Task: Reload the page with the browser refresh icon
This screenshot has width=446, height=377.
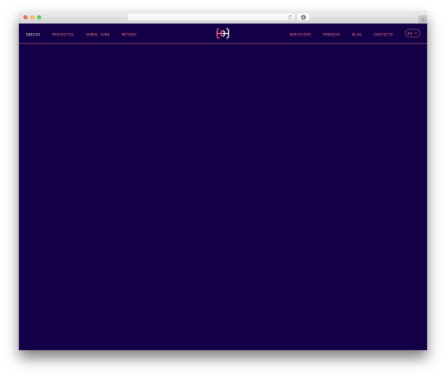Action: pyautogui.click(x=290, y=17)
